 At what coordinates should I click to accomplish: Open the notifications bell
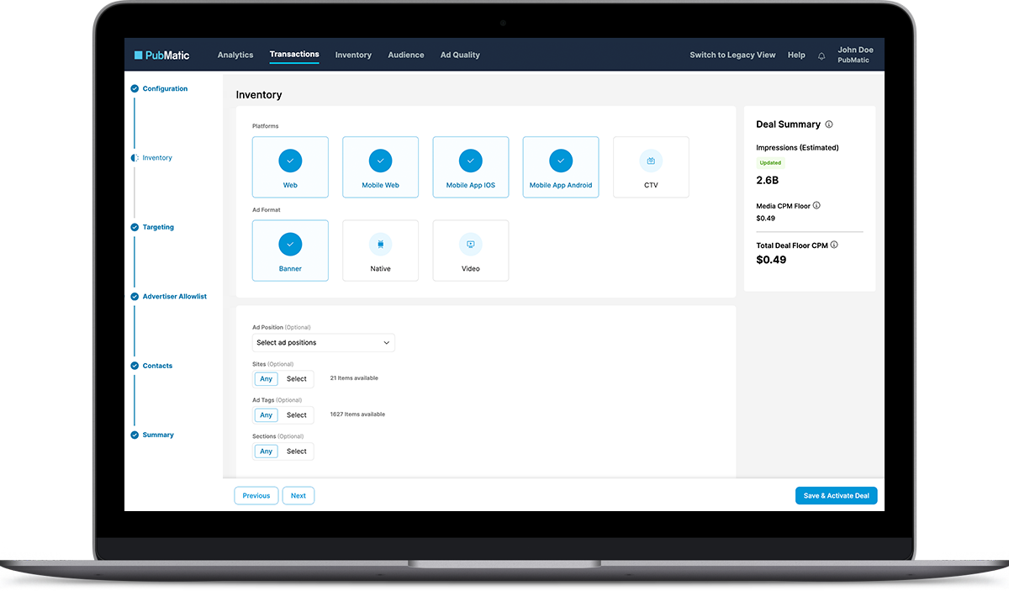point(821,55)
